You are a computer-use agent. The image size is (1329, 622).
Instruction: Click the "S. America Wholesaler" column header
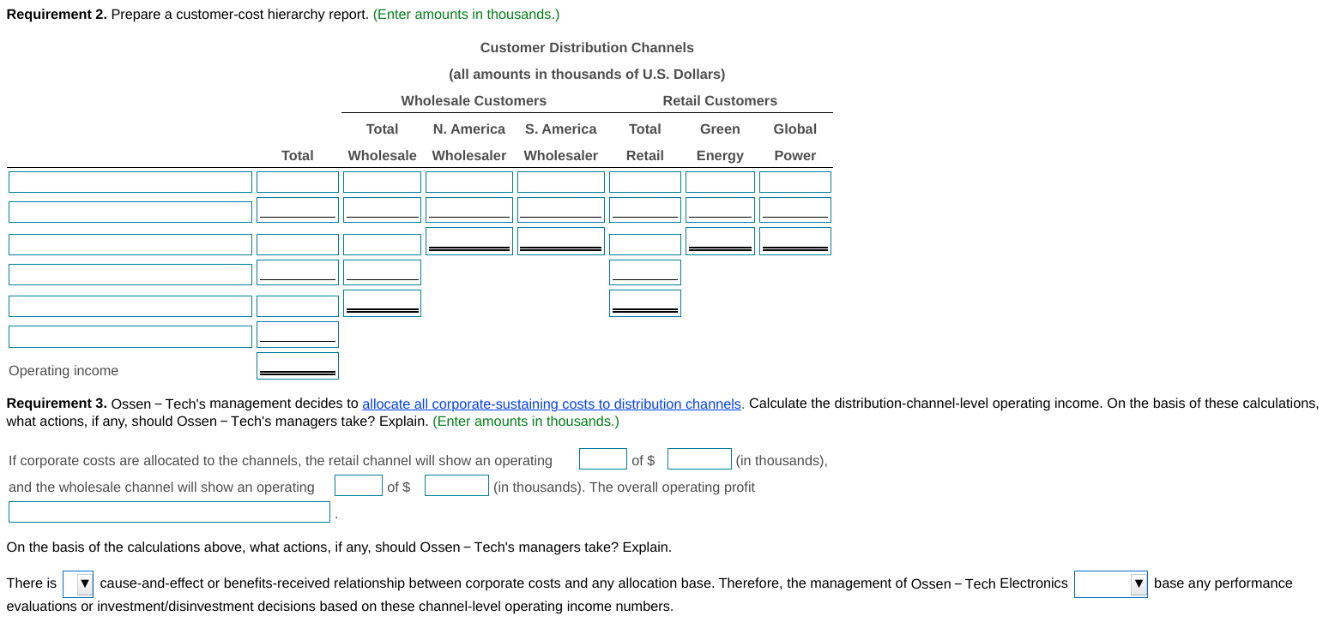(561, 142)
